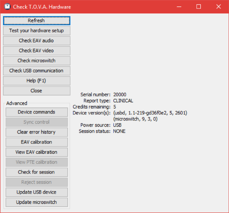Click the Credits remaining label
Viewport: 229px width, 213px height.
point(92,107)
